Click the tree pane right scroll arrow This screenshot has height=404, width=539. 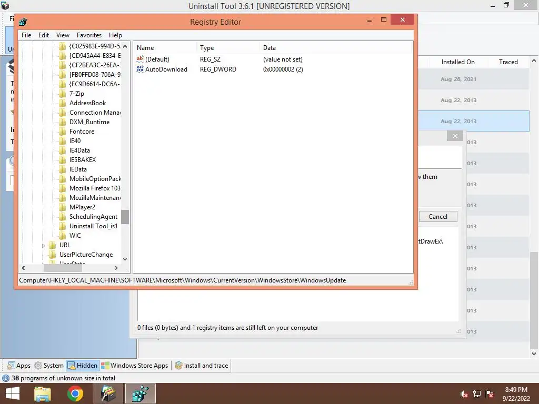[116, 268]
